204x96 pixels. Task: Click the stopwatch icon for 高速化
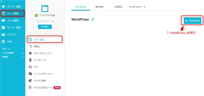tap(30, 47)
